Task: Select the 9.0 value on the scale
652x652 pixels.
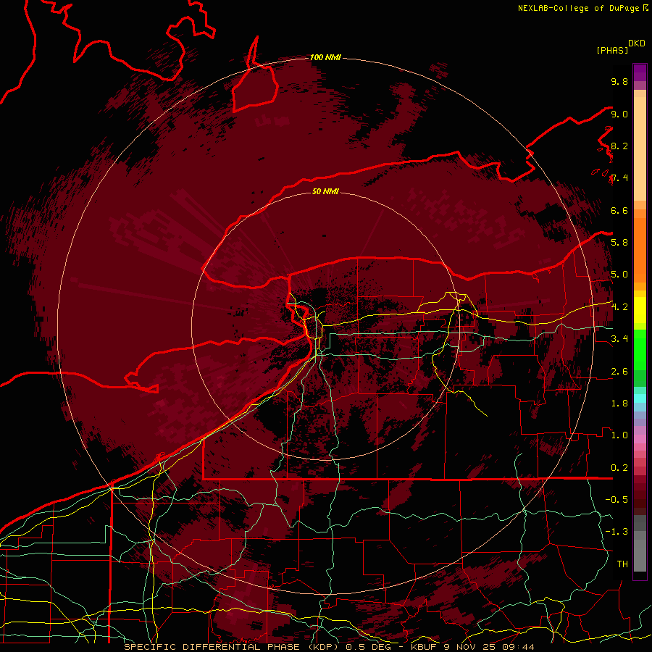Action: pos(619,114)
